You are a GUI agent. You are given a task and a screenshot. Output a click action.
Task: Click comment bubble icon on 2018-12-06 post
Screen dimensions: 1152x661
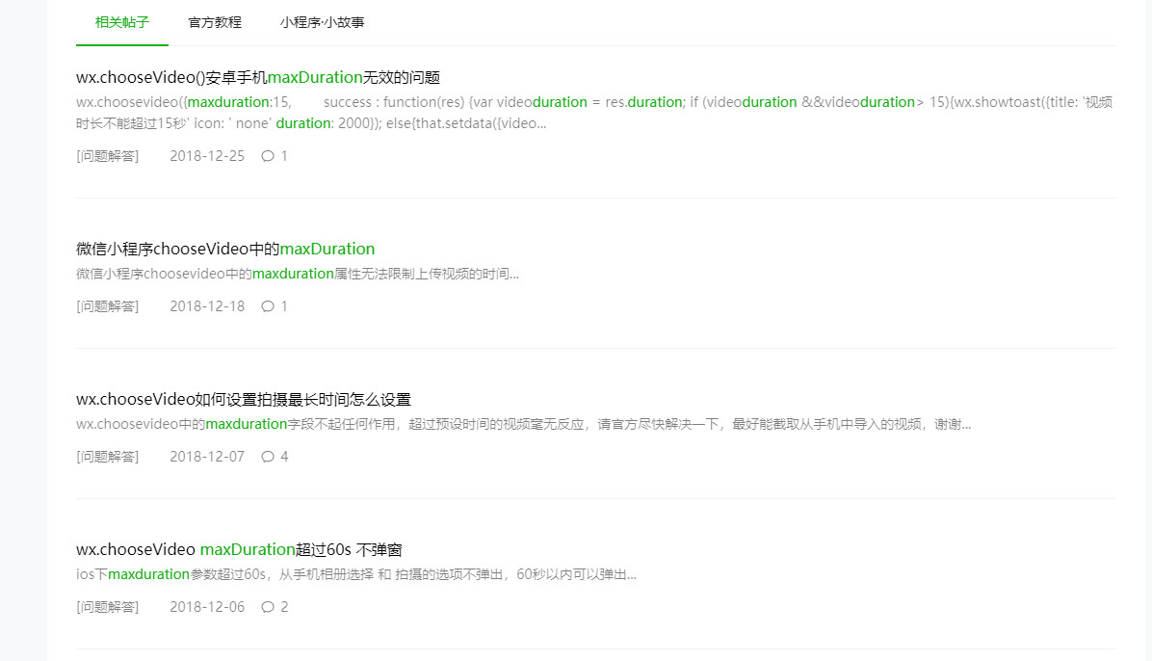click(x=268, y=607)
